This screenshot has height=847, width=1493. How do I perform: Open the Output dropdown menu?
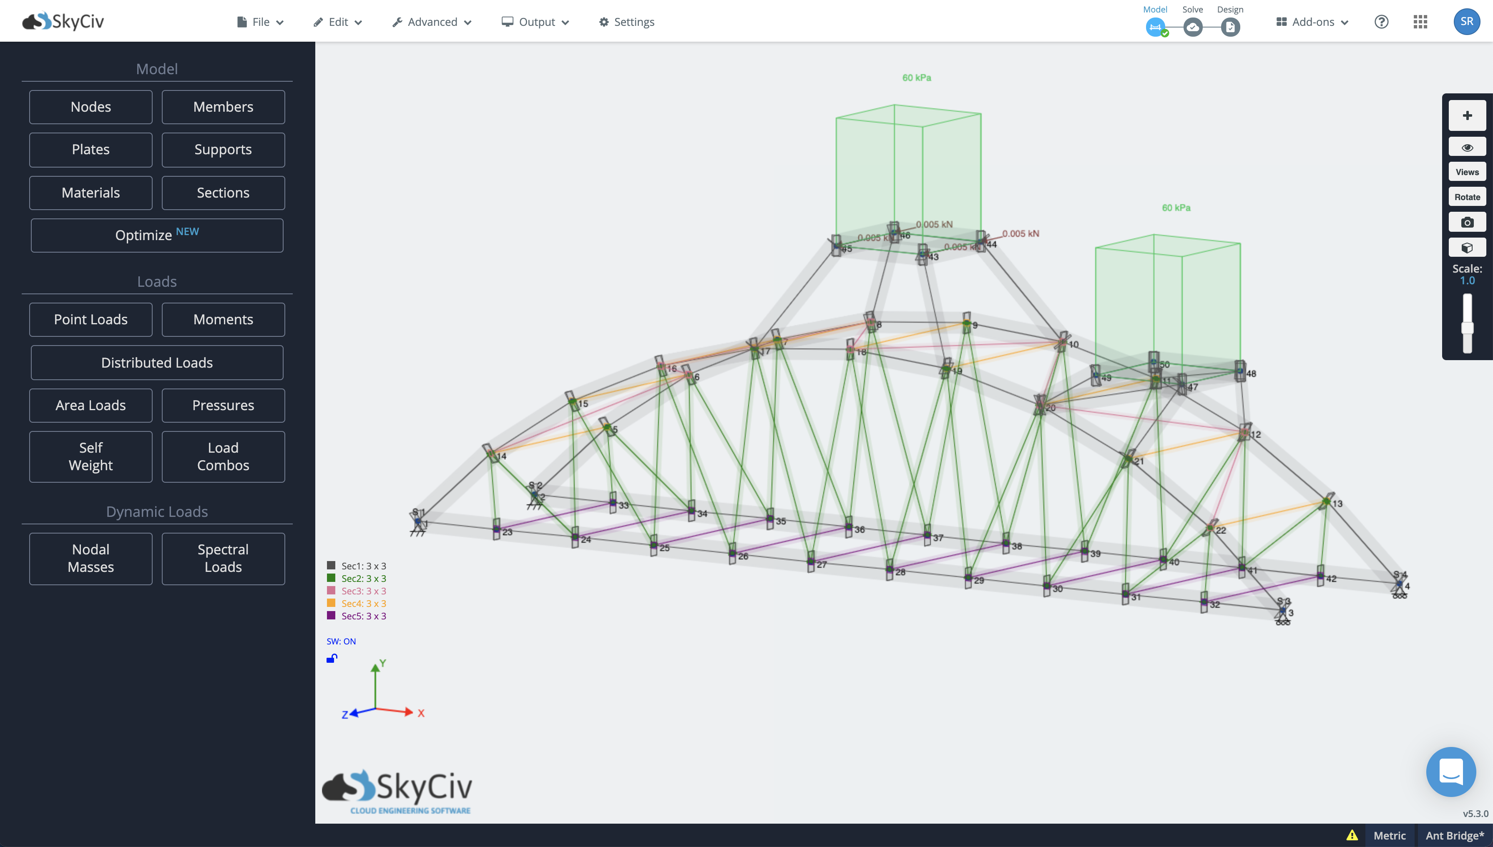tap(535, 22)
